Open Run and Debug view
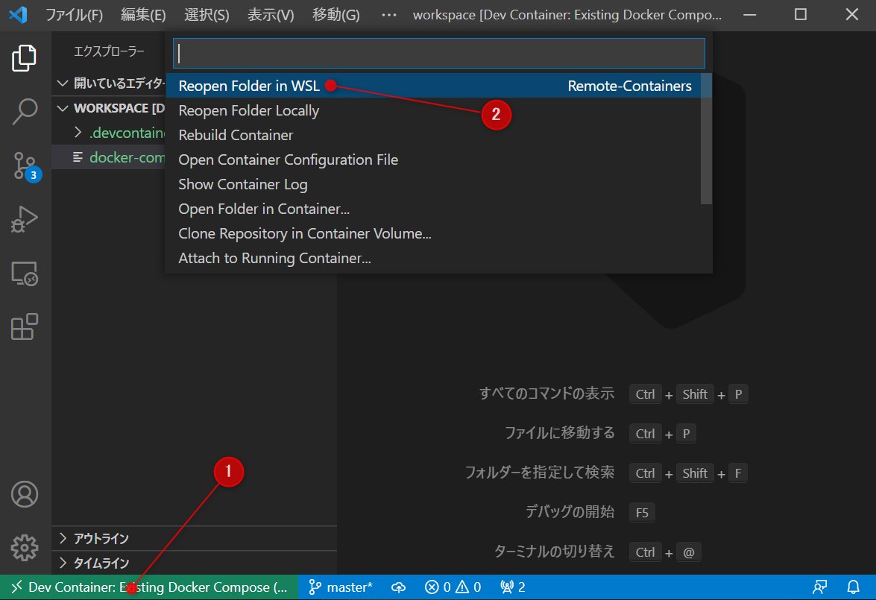This screenshot has height=600, width=876. [x=24, y=218]
